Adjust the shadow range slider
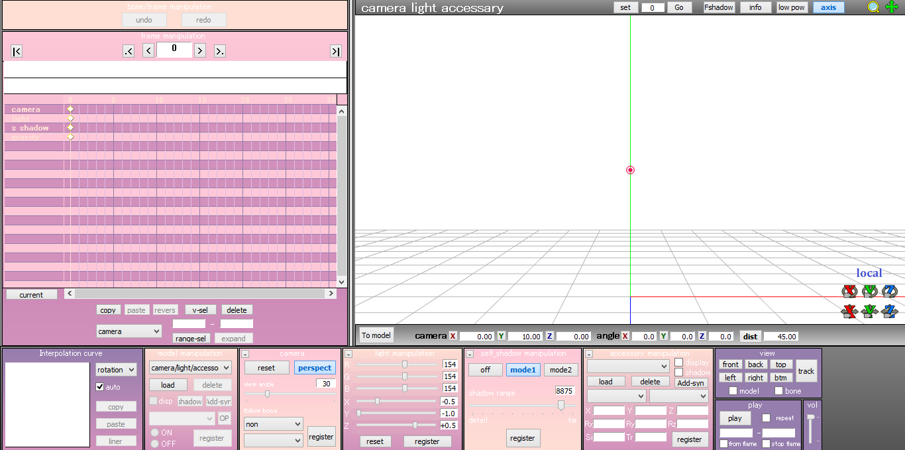 coord(561,405)
